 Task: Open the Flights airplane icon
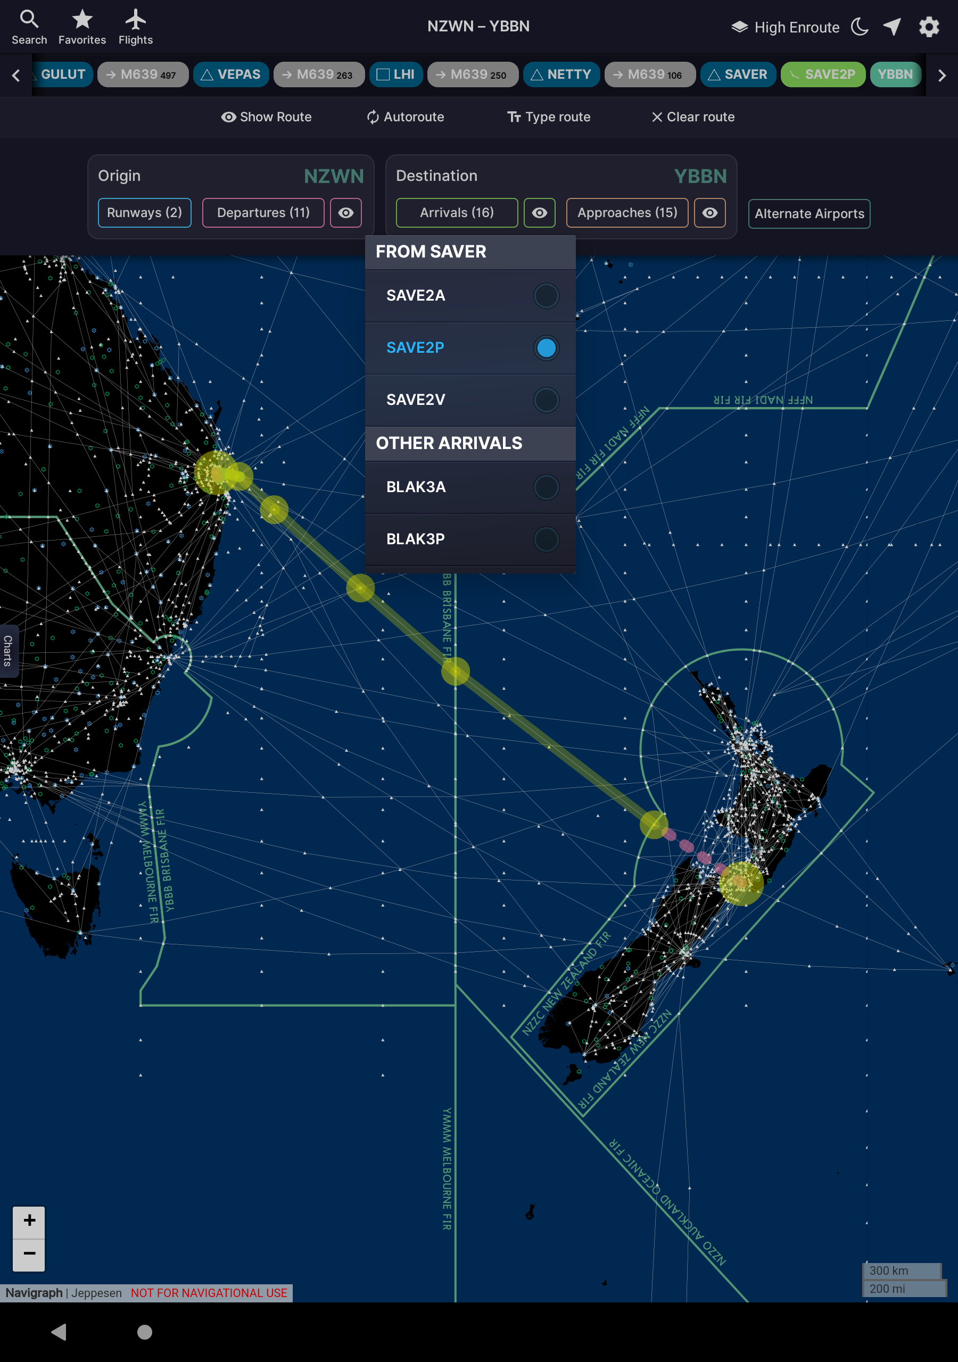click(135, 27)
